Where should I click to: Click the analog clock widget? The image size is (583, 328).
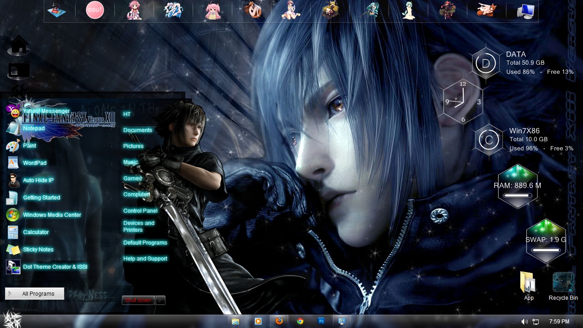[x=463, y=102]
